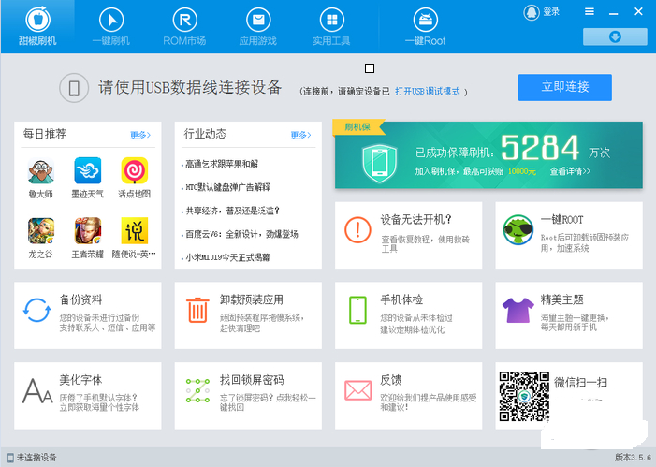
Task: Open the 精美主题 card title
Action: coord(561,299)
